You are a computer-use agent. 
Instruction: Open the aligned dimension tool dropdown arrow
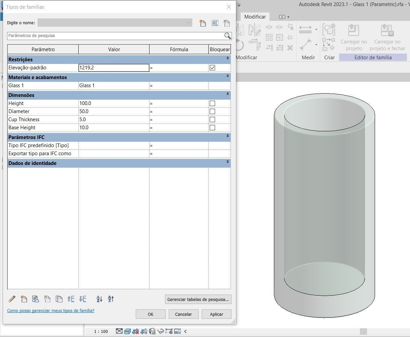316,30
